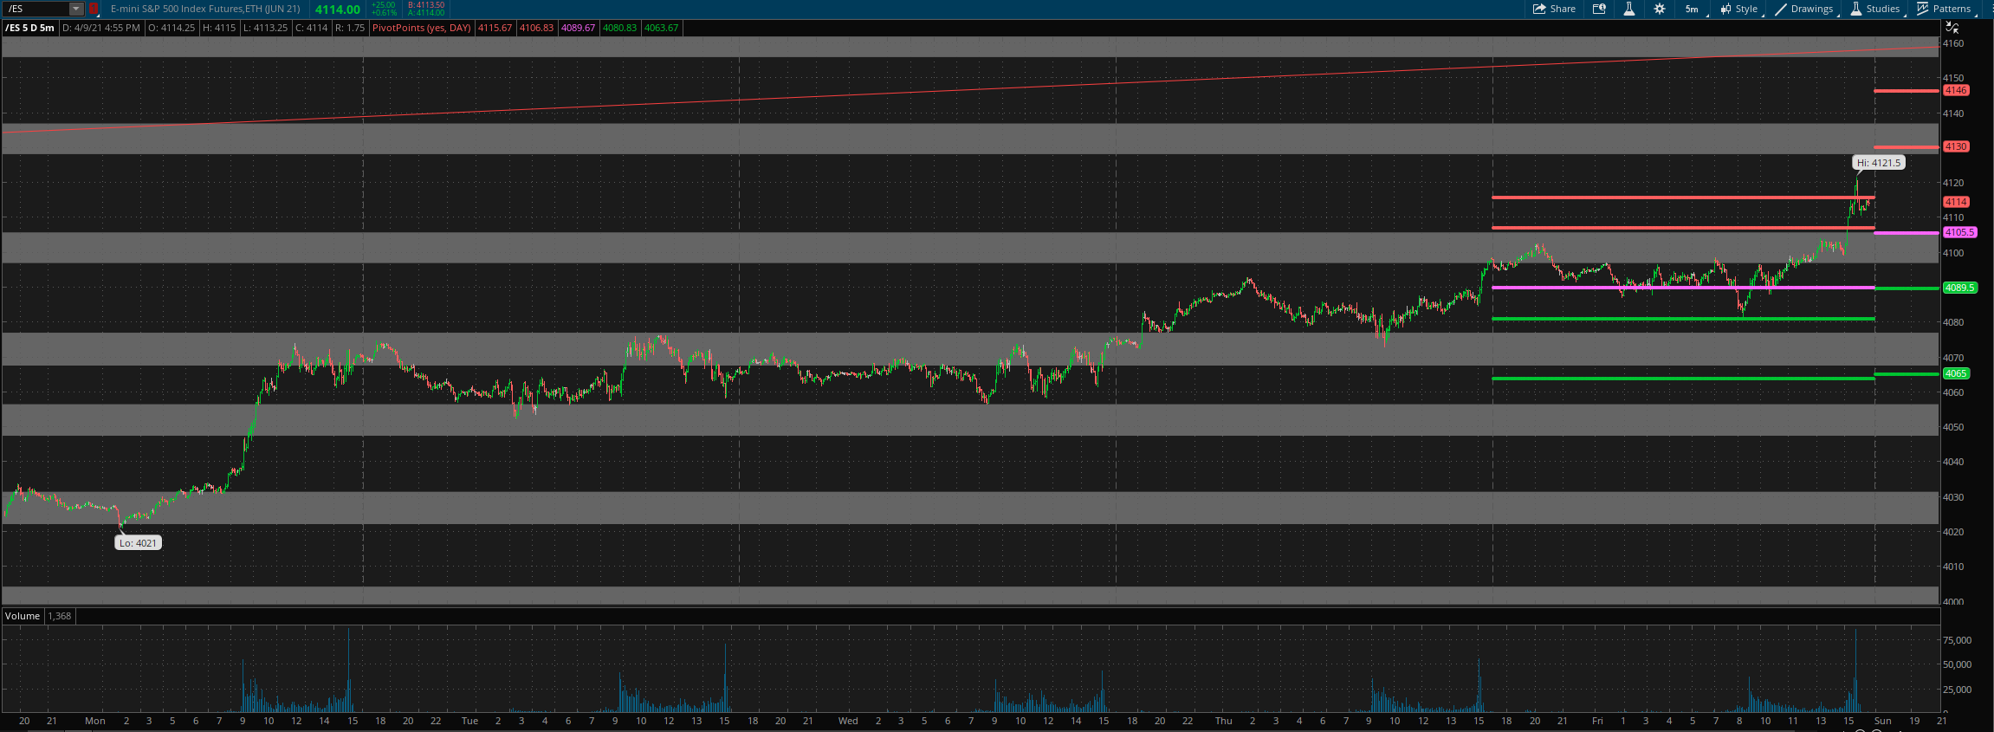Click the Lo: 4021 price bubble
The image size is (1994, 732).
(139, 543)
